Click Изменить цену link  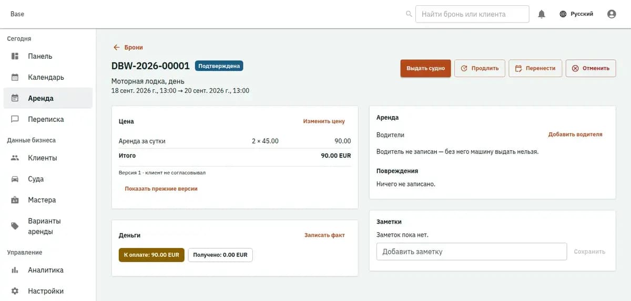click(x=324, y=121)
